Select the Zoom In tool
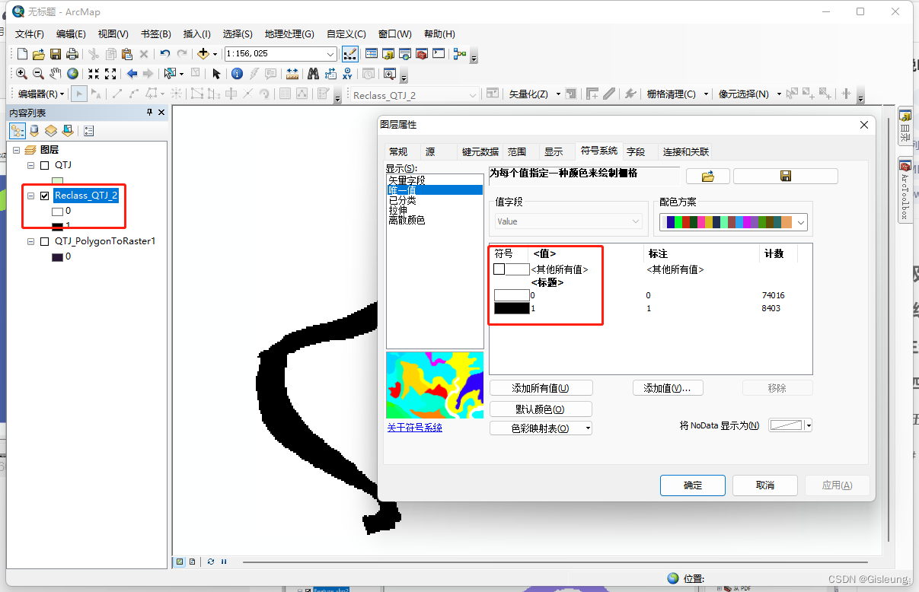 click(22, 74)
